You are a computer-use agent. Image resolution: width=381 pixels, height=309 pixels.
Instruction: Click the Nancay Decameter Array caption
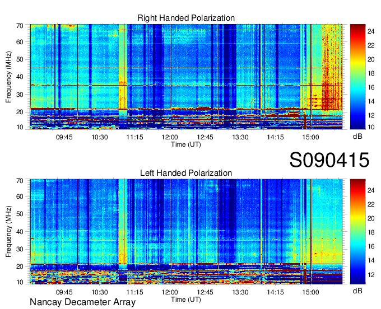point(82,302)
